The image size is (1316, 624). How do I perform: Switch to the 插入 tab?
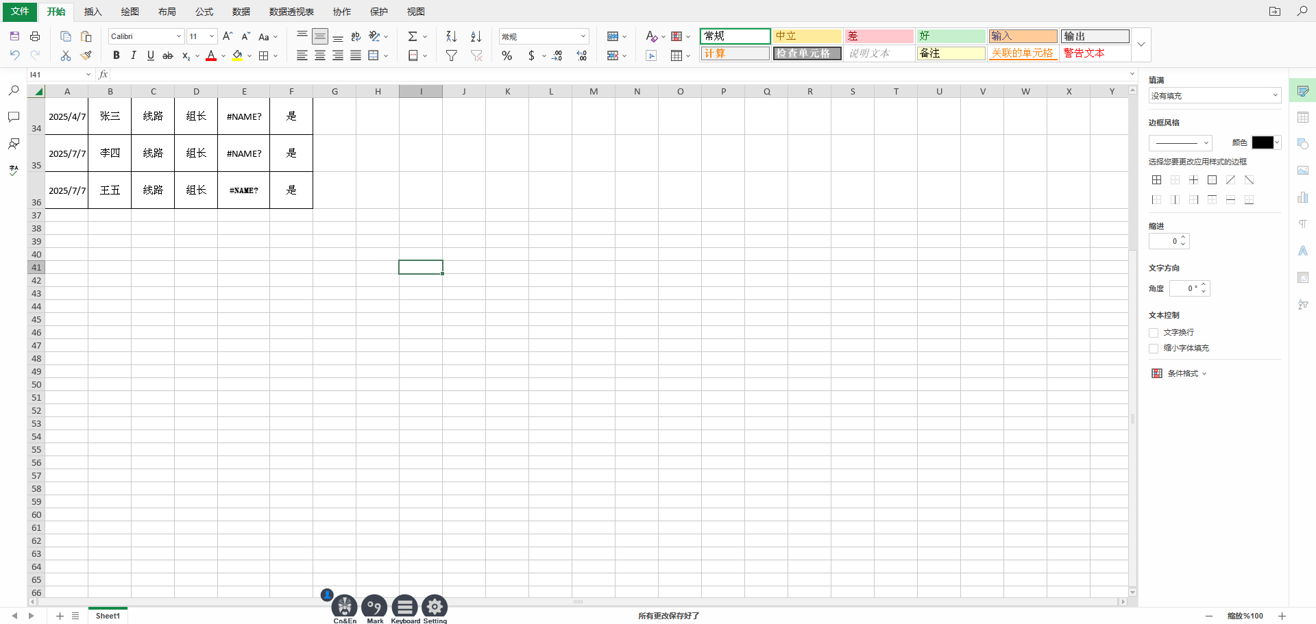[x=93, y=12]
